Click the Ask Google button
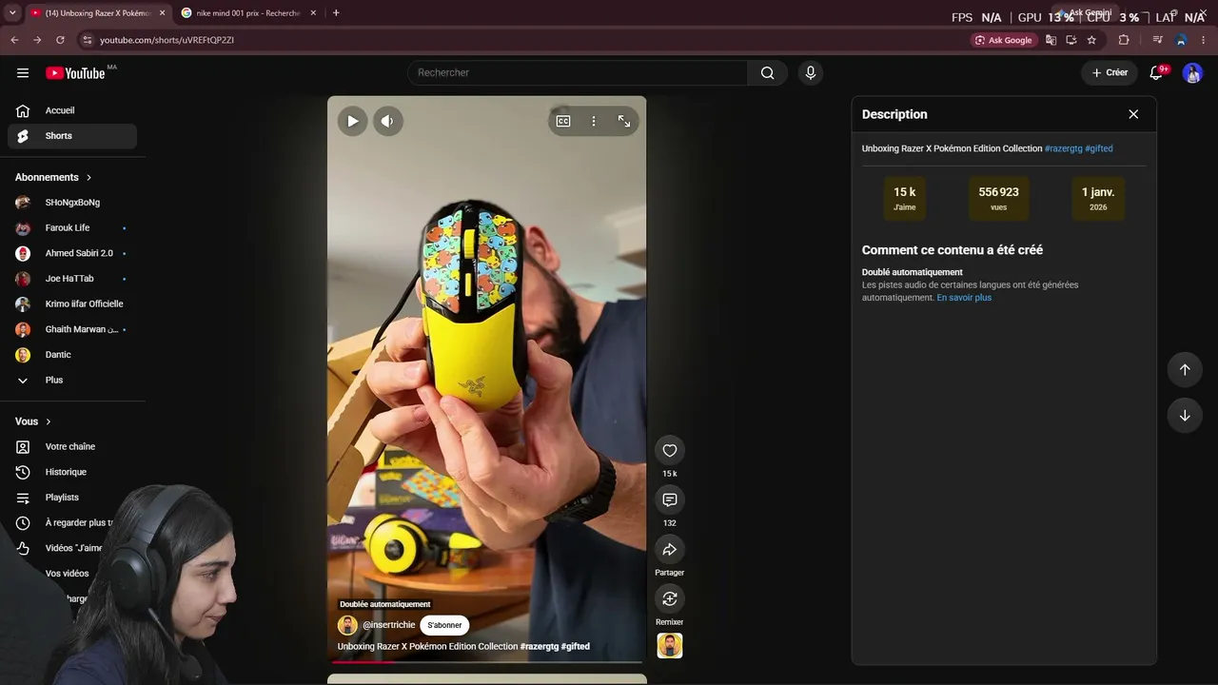1218x685 pixels. (x=1003, y=40)
